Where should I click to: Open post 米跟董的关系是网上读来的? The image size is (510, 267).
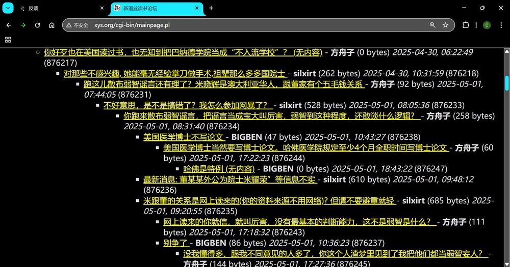pyautogui.click(x=269, y=201)
